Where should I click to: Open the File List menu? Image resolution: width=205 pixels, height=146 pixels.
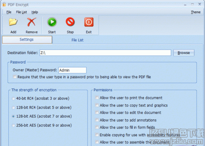pos(21,12)
